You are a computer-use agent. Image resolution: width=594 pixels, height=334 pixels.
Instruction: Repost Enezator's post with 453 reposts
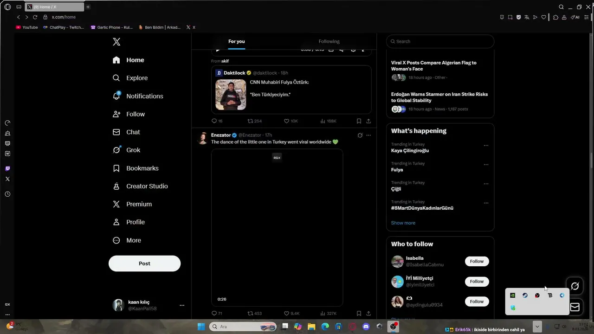255,314
